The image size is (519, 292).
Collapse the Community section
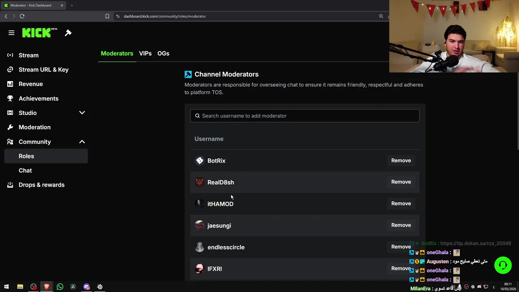(82, 142)
